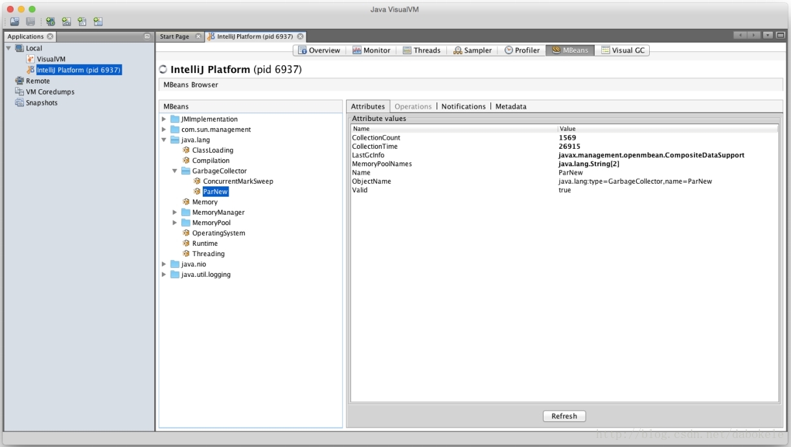Image resolution: width=791 pixels, height=447 pixels.
Task: Select the Attributes sub-tab
Action: [x=368, y=106]
